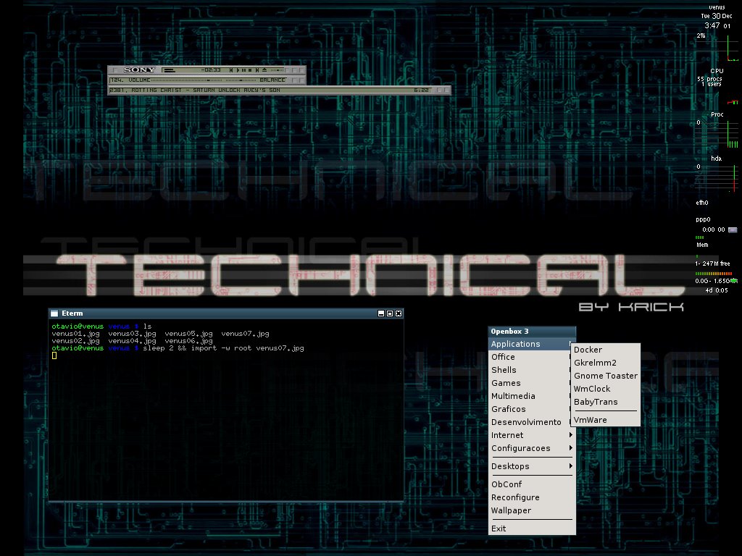Click the Eterm title bar label
This screenshot has height=556, width=742.
pos(72,313)
